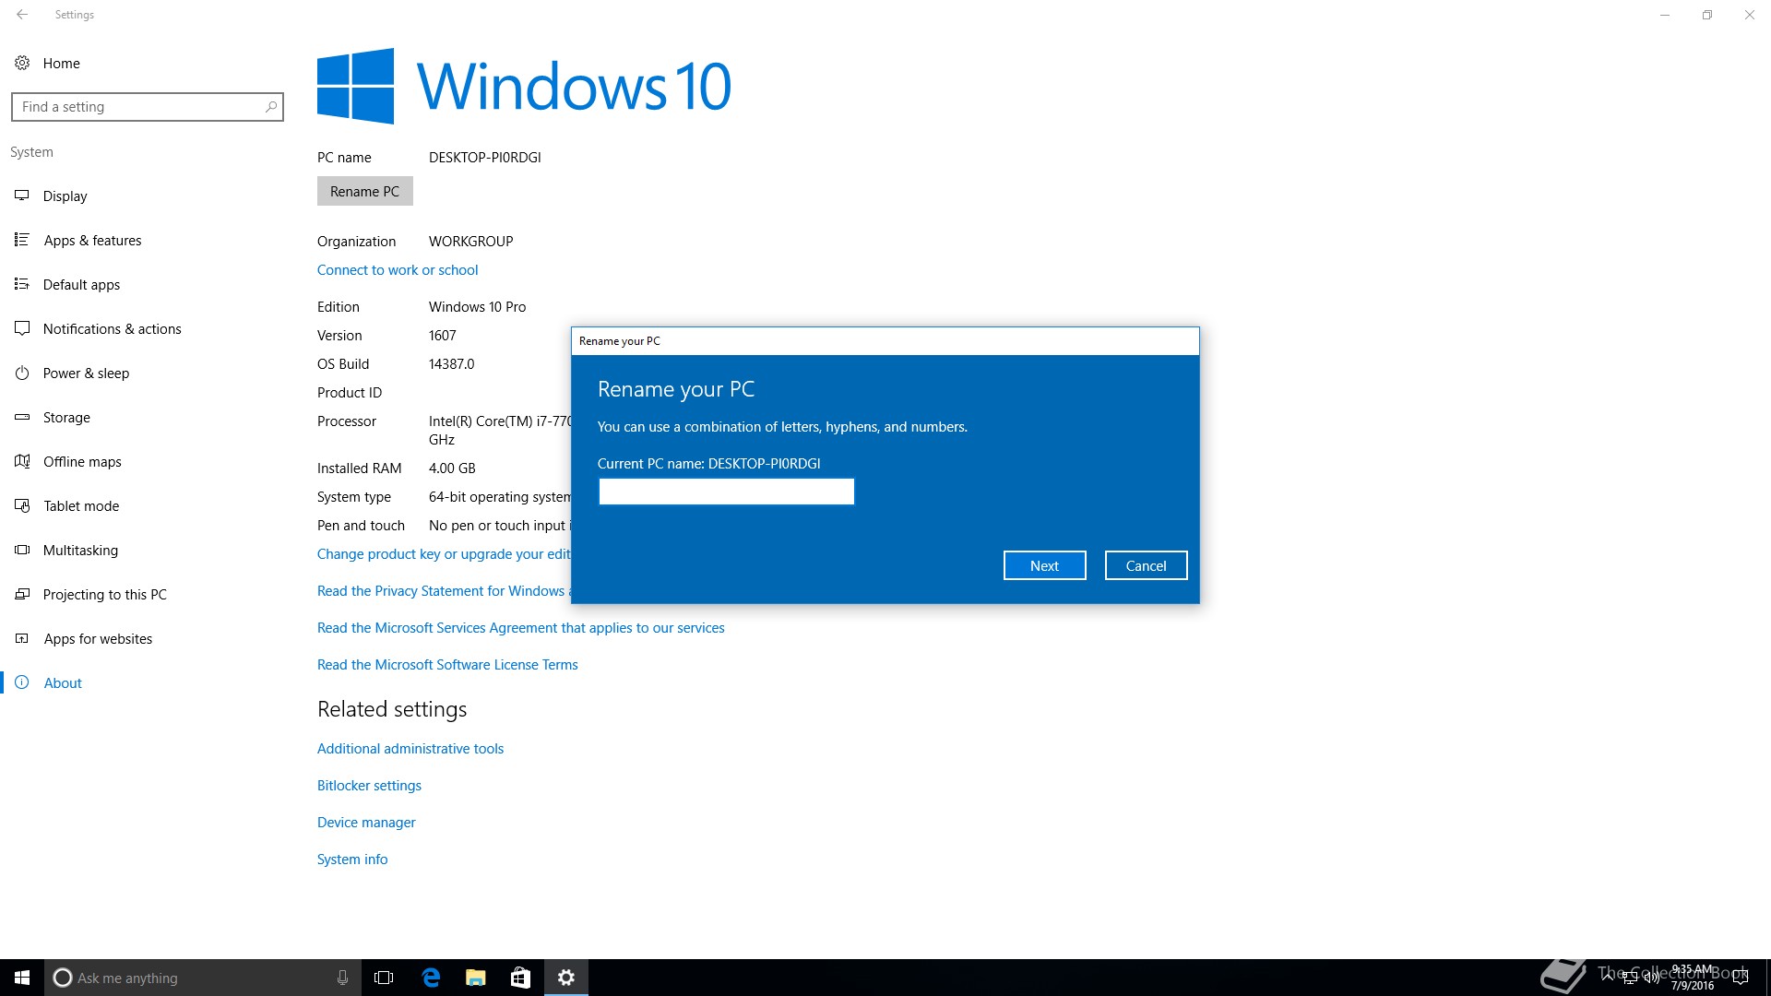The height and width of the screenshot is (996, 1771).
Task: Click the DESKTOP-PI0RDGI PC name value
Action: (x=484, y=157)
